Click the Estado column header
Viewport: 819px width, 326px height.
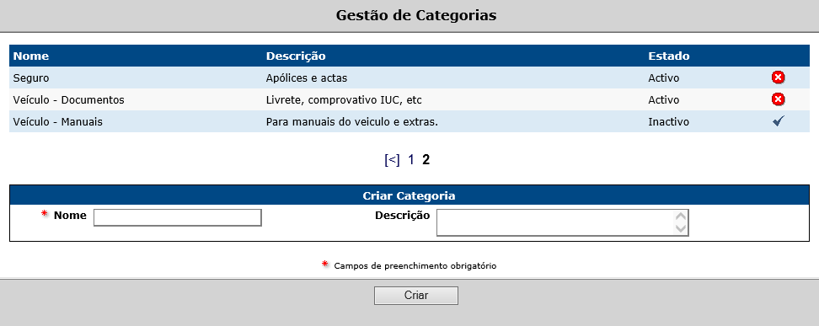pos(668,56)
